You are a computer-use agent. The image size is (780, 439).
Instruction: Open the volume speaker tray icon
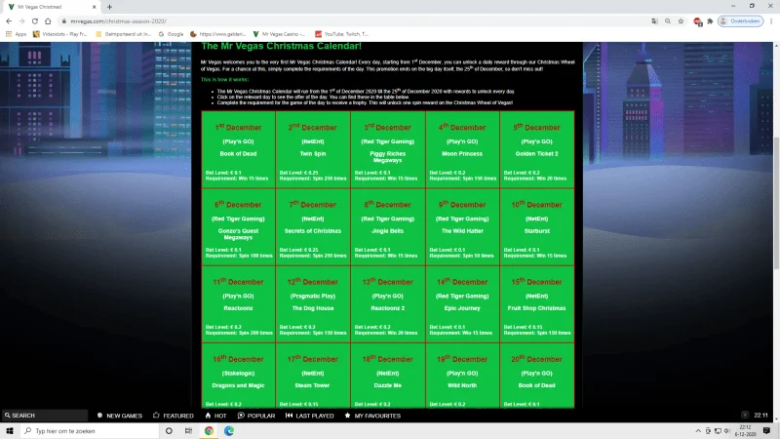[726, 431]
